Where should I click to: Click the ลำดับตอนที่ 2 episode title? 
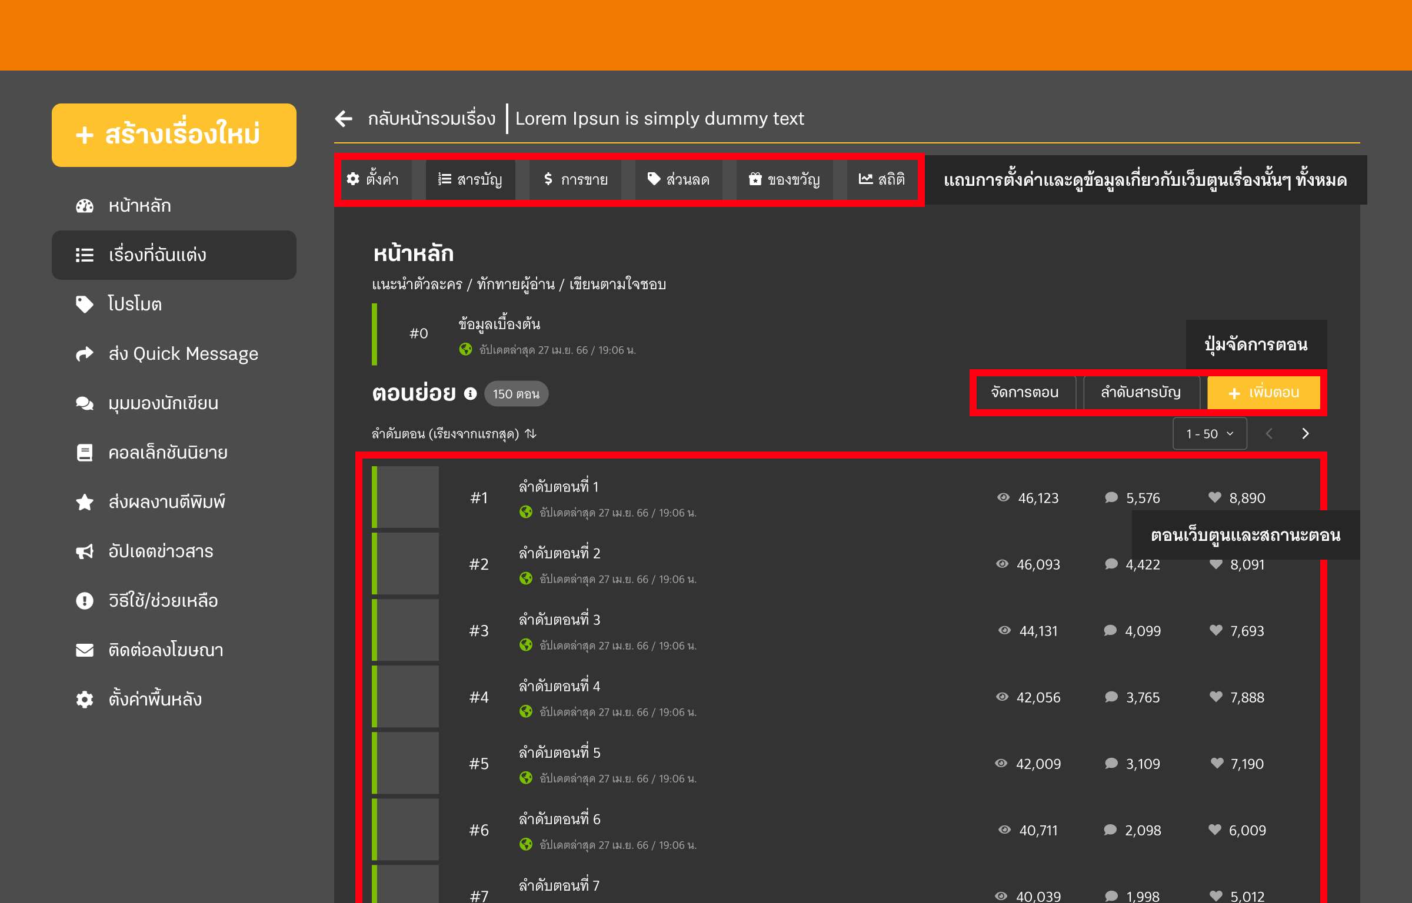(560, 553)
